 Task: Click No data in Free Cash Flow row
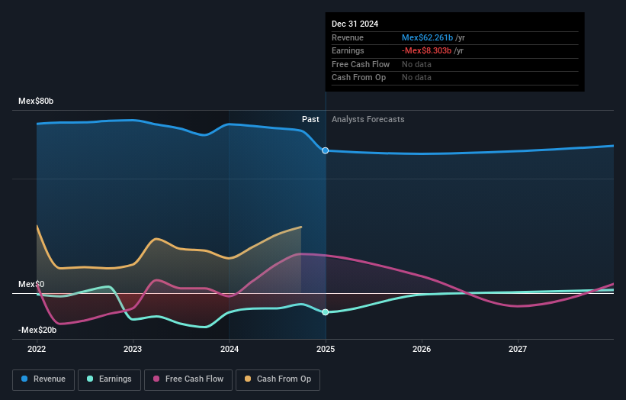(x=416, y=64)
